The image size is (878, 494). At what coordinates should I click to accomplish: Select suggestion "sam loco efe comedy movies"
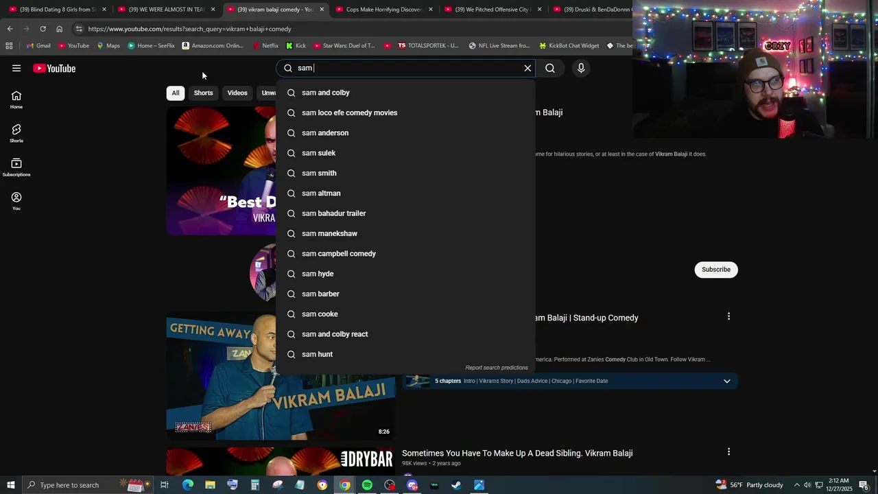[x=405, y=113]
